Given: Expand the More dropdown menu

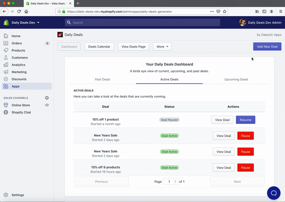Looking at the screenshot, I should (x=162, y=47).
